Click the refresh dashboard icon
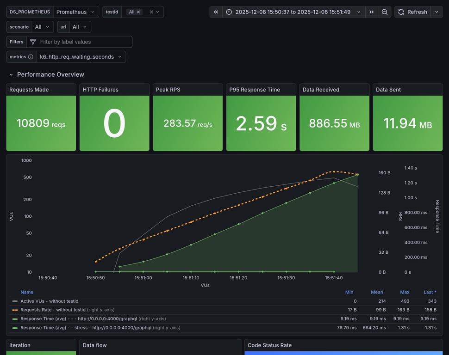The height and width of the screenshot is (355, 449). pos(400,12)
